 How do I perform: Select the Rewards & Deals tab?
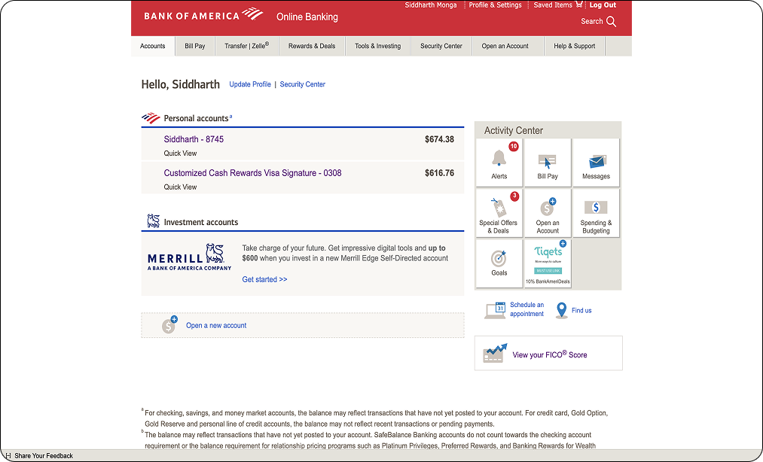(312, 46)
